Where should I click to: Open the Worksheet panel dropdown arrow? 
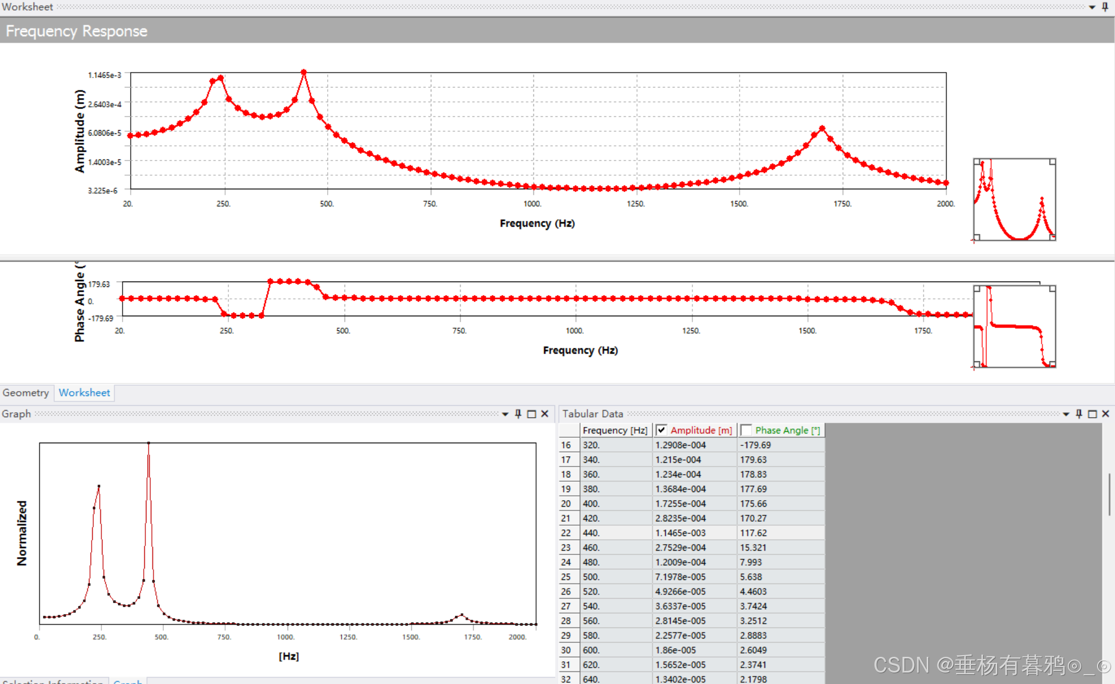1092,7
